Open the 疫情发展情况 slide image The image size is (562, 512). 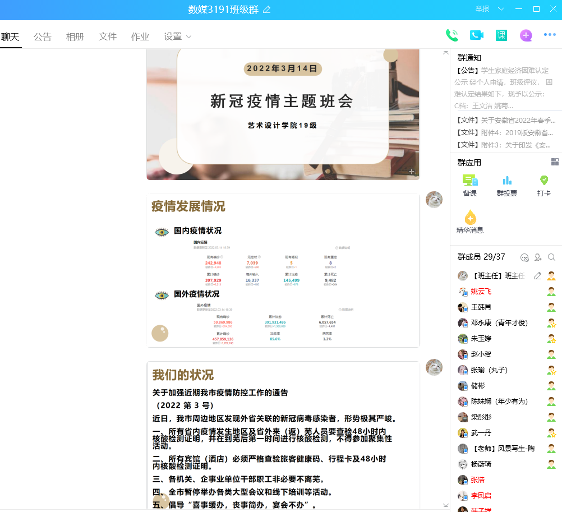click(x=283, y=270)
